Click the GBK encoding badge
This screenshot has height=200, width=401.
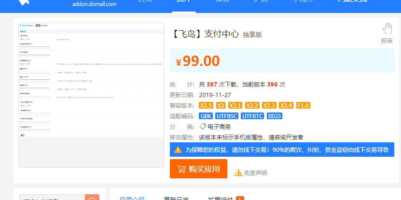[x=206, y=116]
